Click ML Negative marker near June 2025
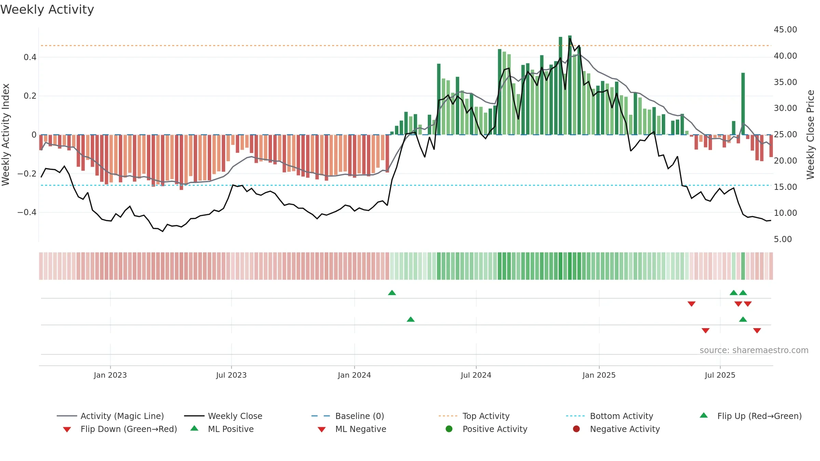Image resolution: width=820 pixels, height=461 pixels. (706, 331)
